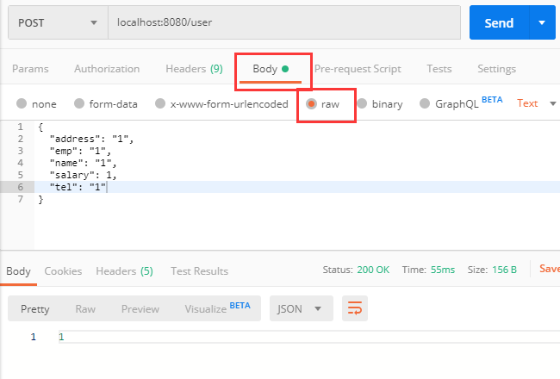The height and width of the screenshot is (379, 560).
Task: Select the Preview response view
Action: click(140, 308)
